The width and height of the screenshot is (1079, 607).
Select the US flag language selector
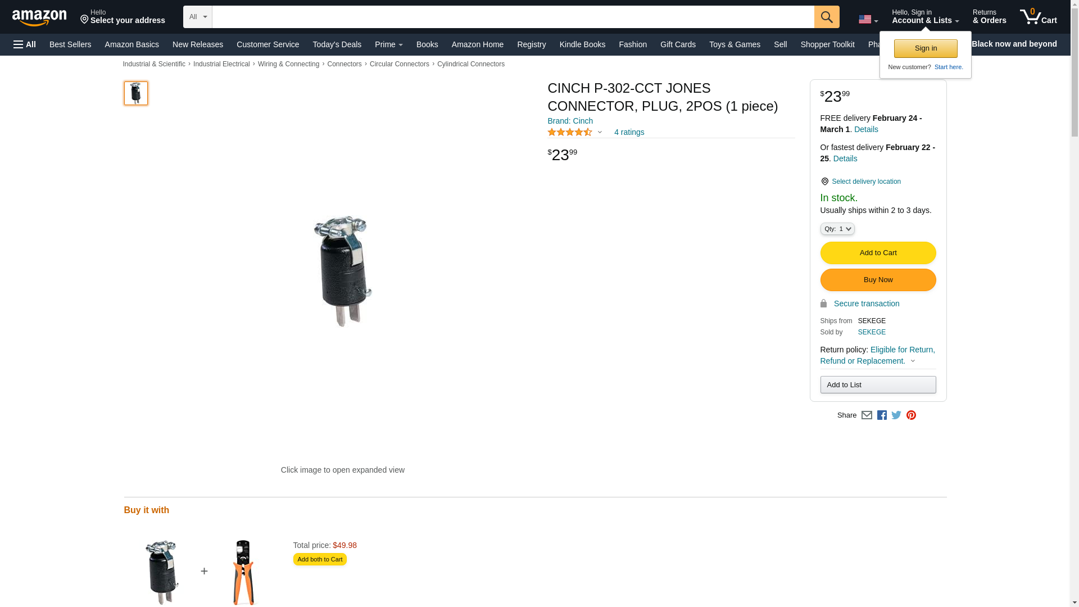coord(868,20)
